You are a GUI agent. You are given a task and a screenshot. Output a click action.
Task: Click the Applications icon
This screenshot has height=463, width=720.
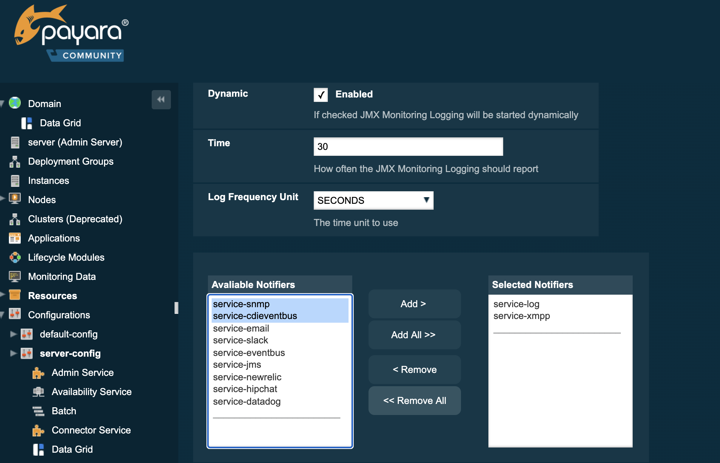tap(15, 238)
